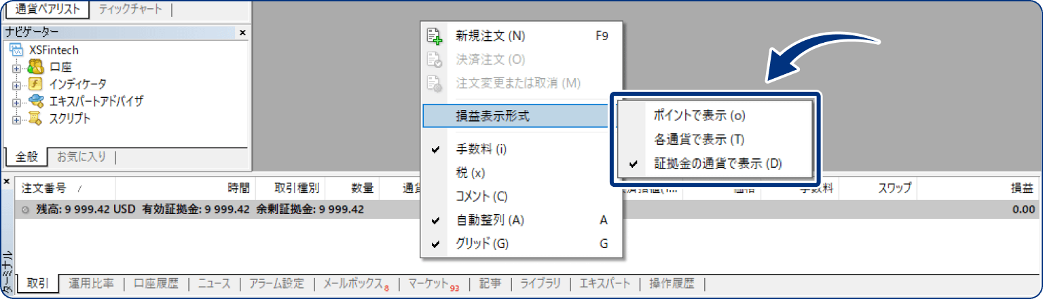Toggle グリッド (G) grid display
Image resolution: width=1043 pixels, height=299 pixels.
coord(521,243)
